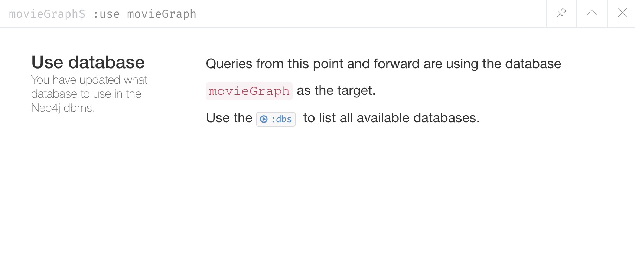
Task: Click 'database to use in the' subtitle line
Action: pyautogui.click(x=86, y=94)
